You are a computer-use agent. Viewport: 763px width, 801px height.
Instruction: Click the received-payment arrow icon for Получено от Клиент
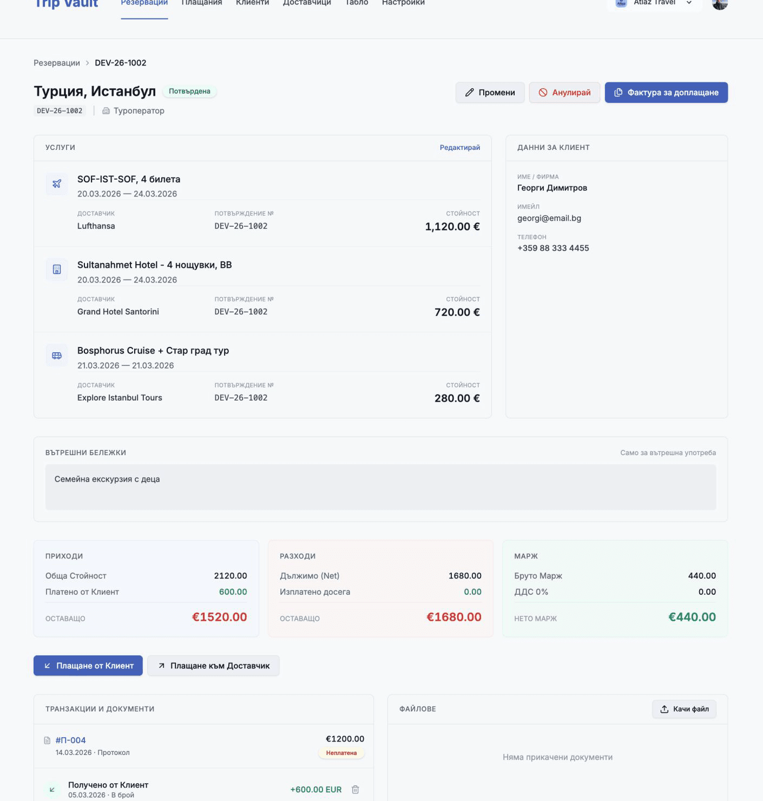pos(52,790)
